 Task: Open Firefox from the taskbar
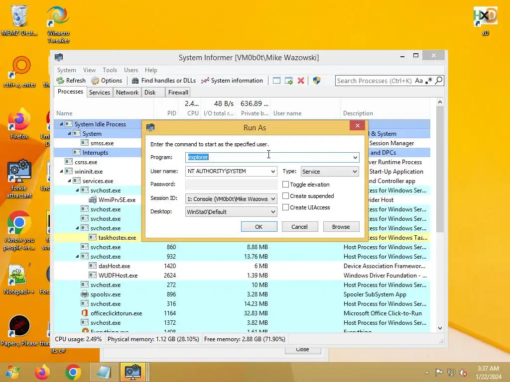pos(42,372)
